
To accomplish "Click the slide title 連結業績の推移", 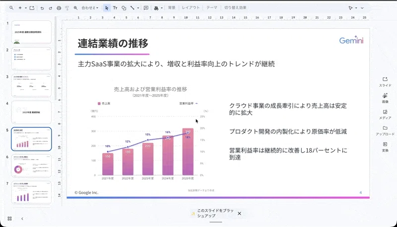I will 113,43.
